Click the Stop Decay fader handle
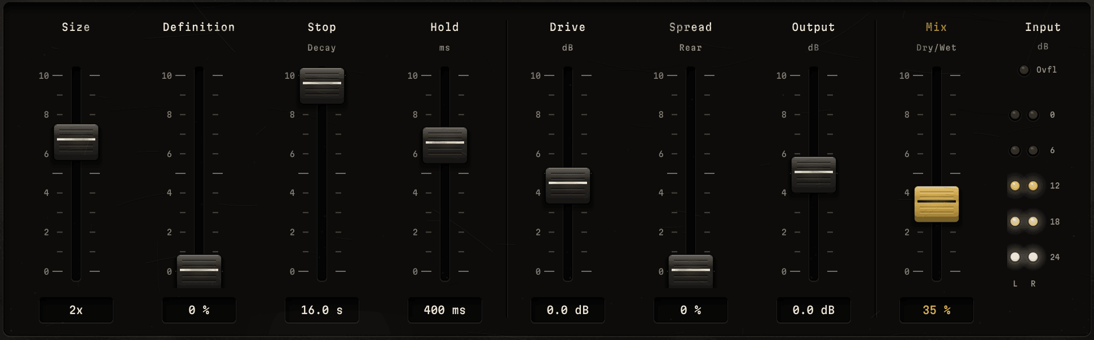1094x340 pixels. tap(322, 86)
